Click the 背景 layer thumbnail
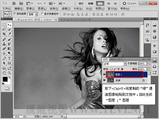This screenshot has height=119, width=159. (110, 80)
